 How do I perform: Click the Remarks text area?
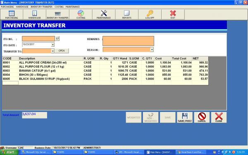128,41
